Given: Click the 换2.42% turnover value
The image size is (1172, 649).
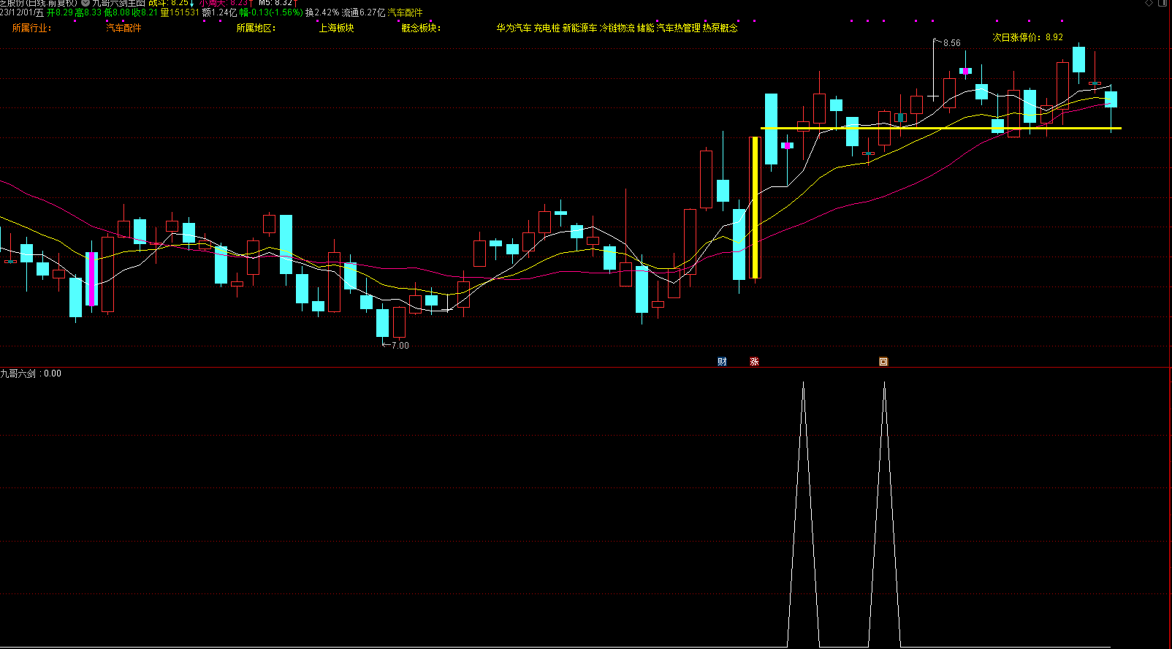Looking at the screenshot, I should click(x=322, y=12).
